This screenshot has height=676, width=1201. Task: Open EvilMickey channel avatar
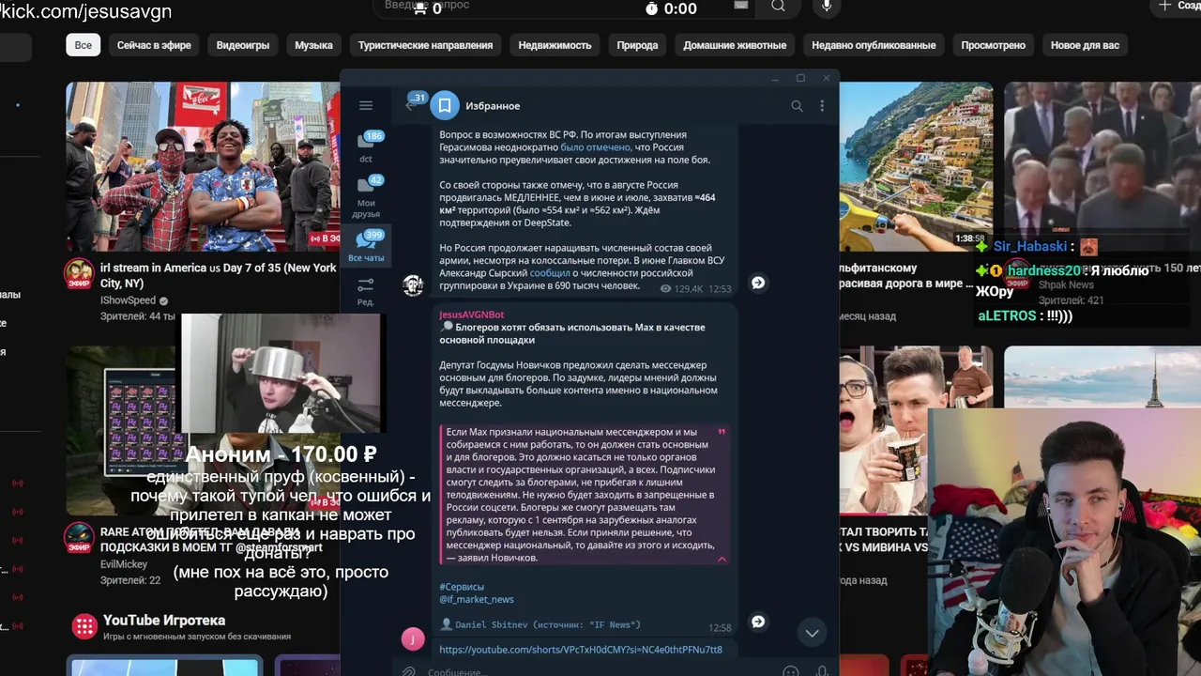point(79,538)
